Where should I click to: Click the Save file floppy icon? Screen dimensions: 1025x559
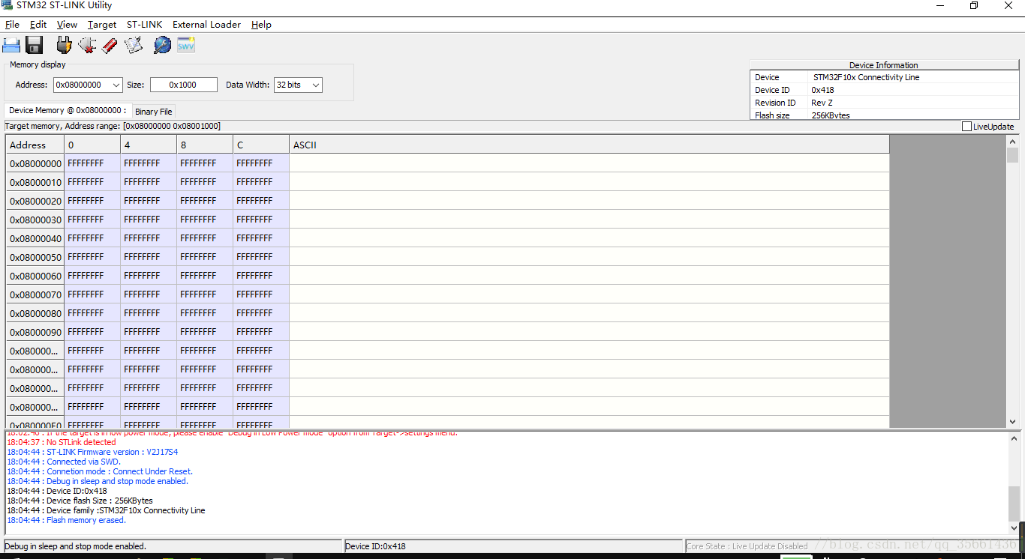pos(35,45)
